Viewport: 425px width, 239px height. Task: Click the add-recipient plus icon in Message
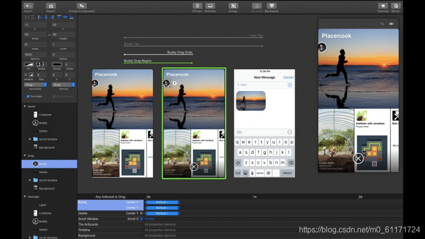coord(290,85)
